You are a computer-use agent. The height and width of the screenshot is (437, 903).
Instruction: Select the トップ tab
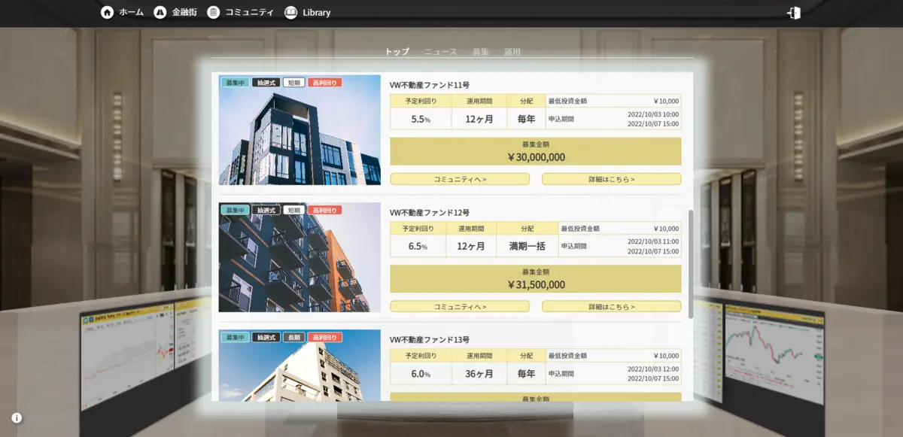397,51
